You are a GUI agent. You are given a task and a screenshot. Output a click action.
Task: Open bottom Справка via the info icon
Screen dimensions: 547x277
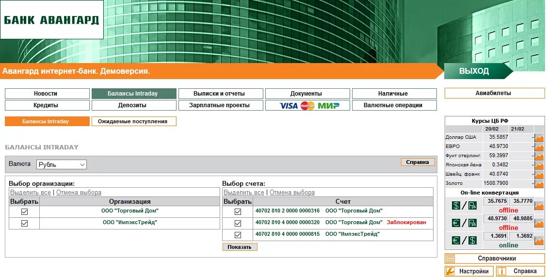[x=501, y=271]
